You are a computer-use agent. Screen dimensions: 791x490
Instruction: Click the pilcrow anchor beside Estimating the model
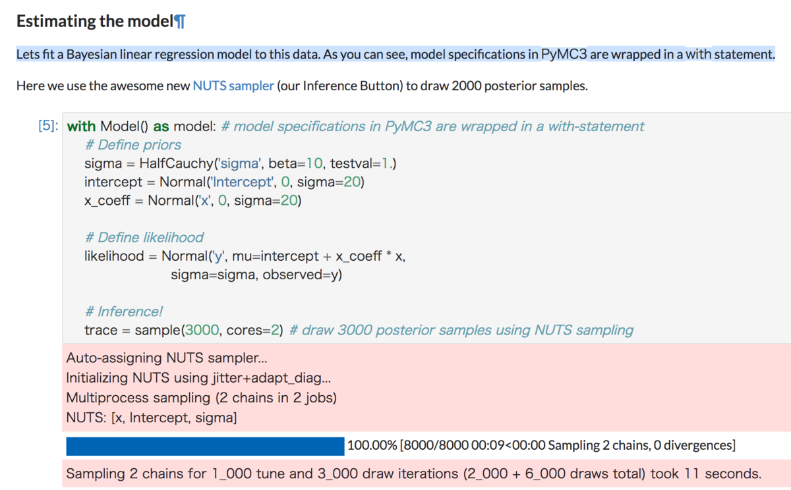[x=179, y=21]
